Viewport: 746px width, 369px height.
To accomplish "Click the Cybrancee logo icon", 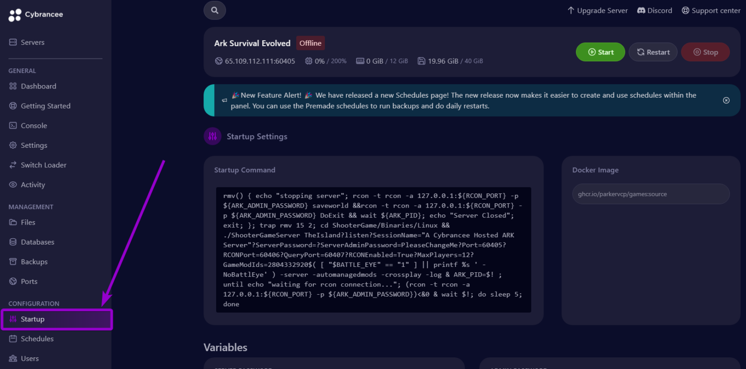I will (15, 15).
